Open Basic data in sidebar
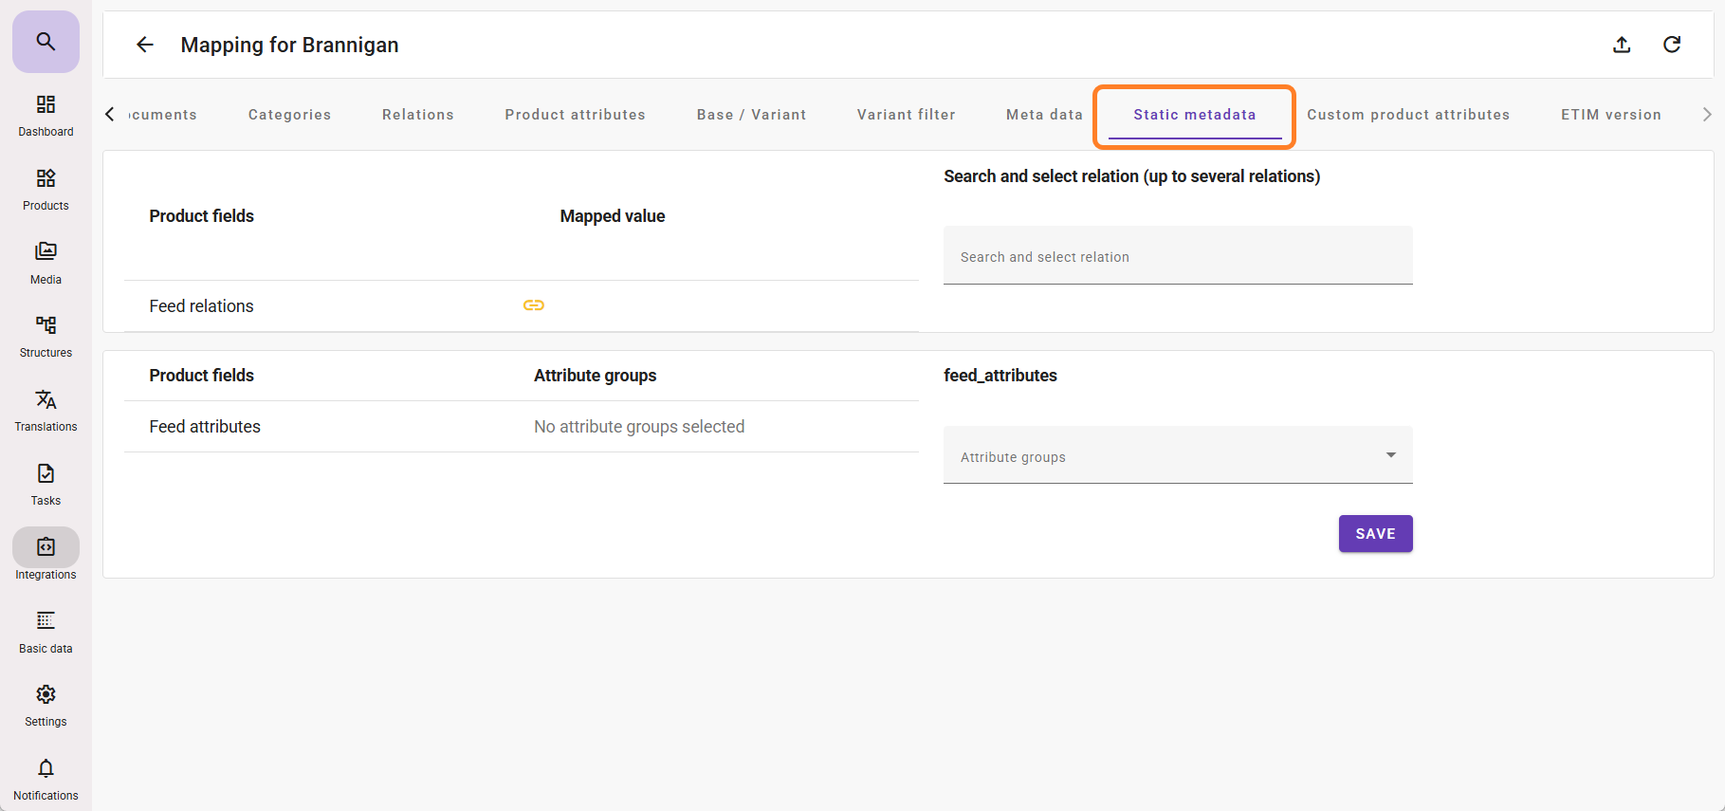This screenshot has width=1725, height=811. pyautogui.click(x=46, y=632)
